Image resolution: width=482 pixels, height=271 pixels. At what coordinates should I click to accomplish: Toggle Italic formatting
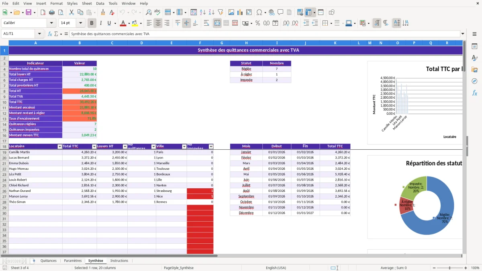tap(101, 23)
